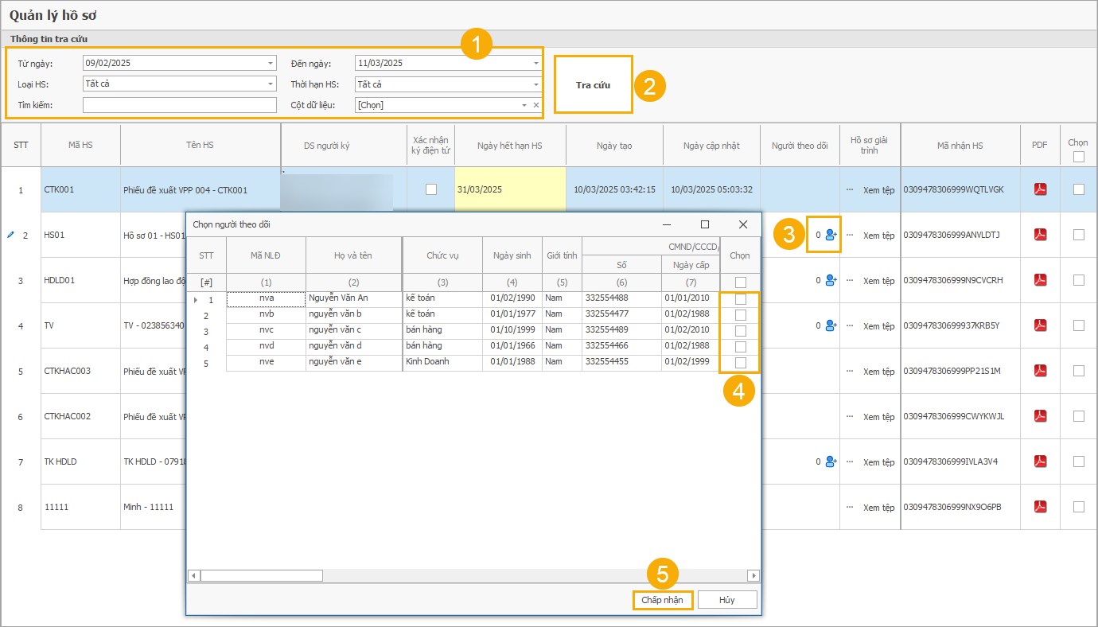The height and width of the screenshot is (627, 1098).
Task: Open Xem tệp link for CTK001
Action: point(879,190)
